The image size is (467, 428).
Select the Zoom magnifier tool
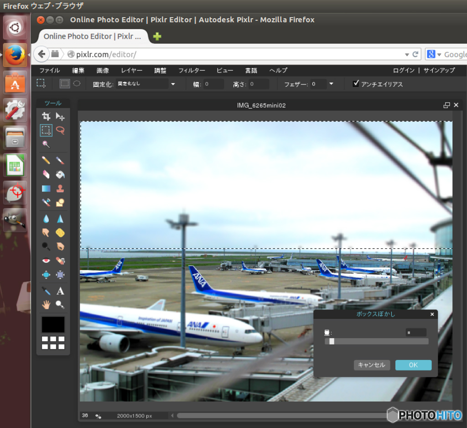click(x=60, y=305)
